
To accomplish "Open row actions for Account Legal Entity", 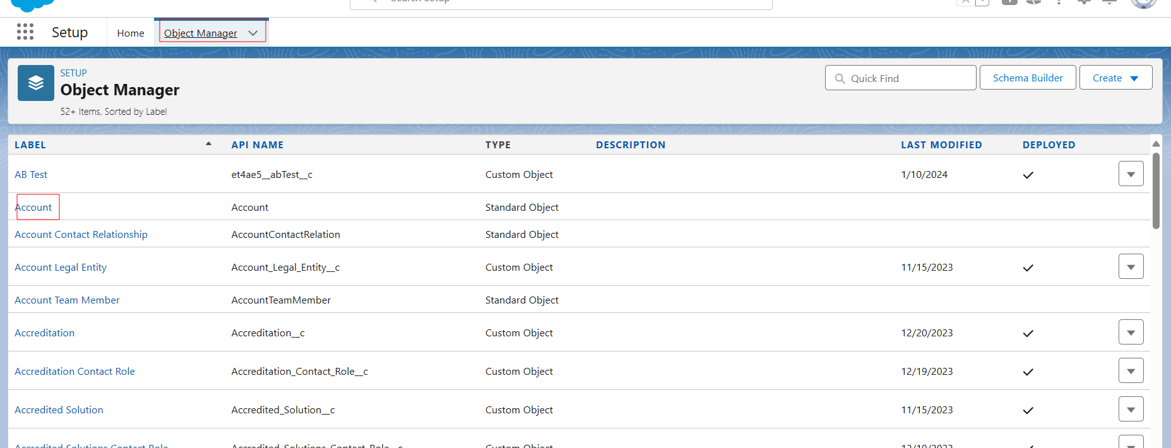I will [1131, 267].
